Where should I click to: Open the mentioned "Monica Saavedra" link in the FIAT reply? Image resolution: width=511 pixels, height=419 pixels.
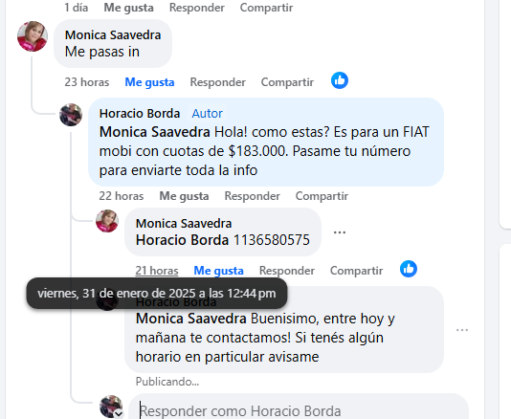click(155, 132)
